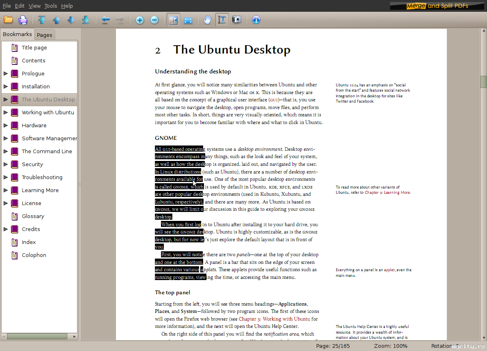Viewport: 487px width, 351px height.
Task: Click the red 'applet' link in margin note
Action: pos(389,270)
